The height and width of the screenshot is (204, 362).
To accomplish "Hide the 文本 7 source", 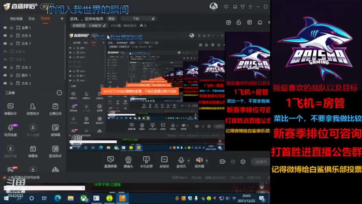I will (5, 44).
